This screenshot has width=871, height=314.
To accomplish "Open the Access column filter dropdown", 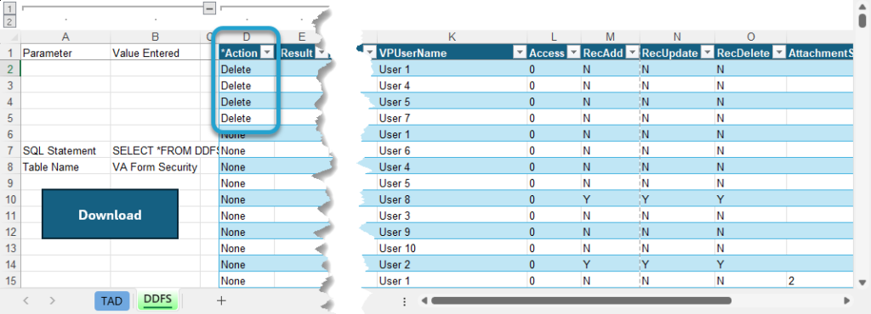I will (573, 53).
